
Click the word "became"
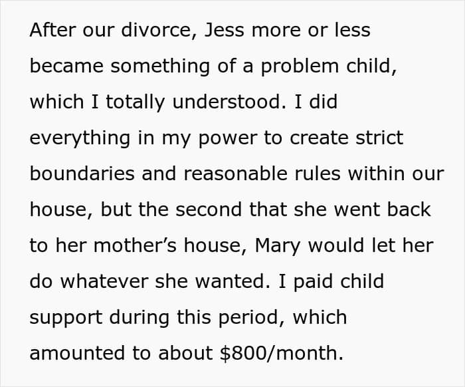tap(66, 66)
